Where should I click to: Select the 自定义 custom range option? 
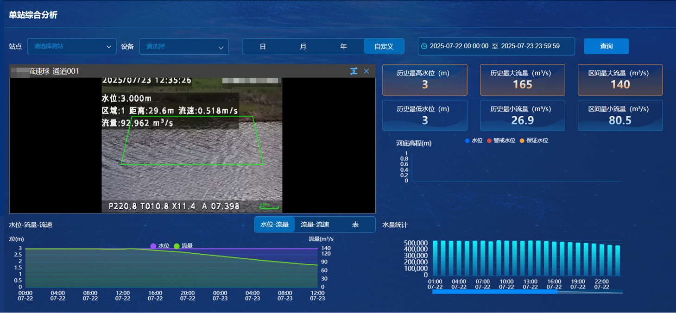coord(384,46)
